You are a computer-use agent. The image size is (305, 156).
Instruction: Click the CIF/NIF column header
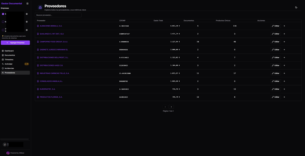pos(122,21)
